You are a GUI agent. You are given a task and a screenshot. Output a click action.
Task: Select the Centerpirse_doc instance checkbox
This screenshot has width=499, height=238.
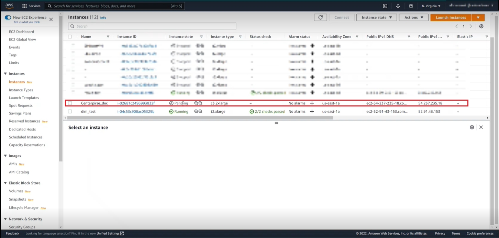pyautogui.click(x=70, y=103)
